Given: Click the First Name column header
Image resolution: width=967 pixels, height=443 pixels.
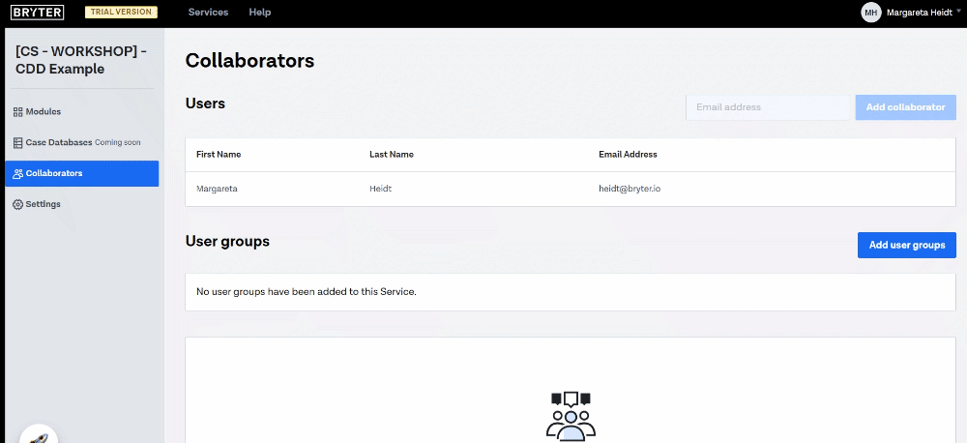Looking at the screenshot, I should tap(219, 154).
